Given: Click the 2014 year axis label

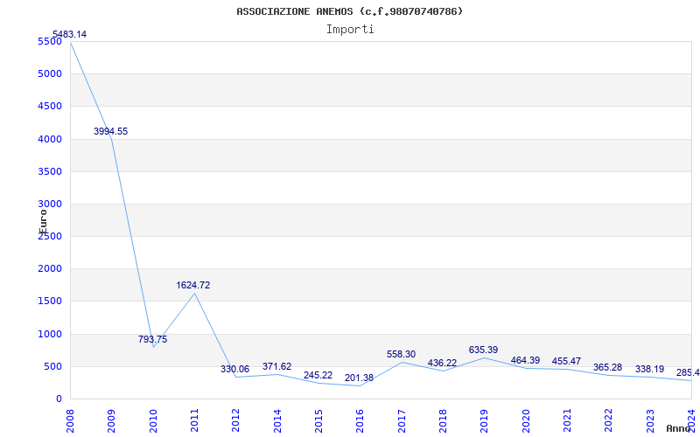Looking at the screenshot, I should click(277, 420).
